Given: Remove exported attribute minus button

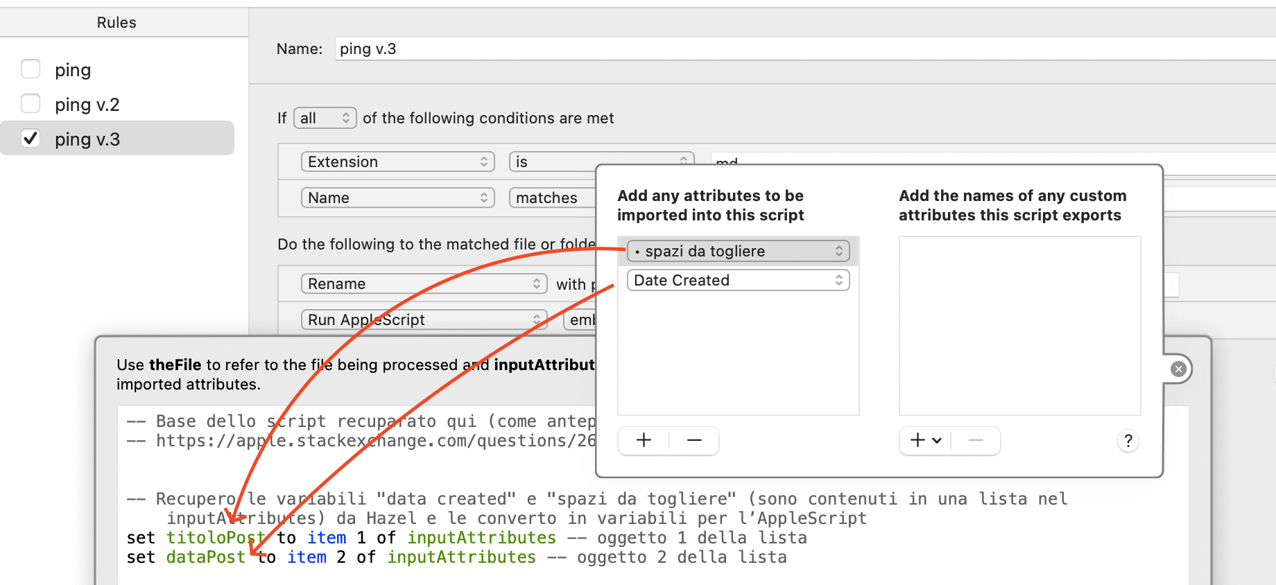Looking at the screenshot, I should pyautogui.click(x=976, y=440).
